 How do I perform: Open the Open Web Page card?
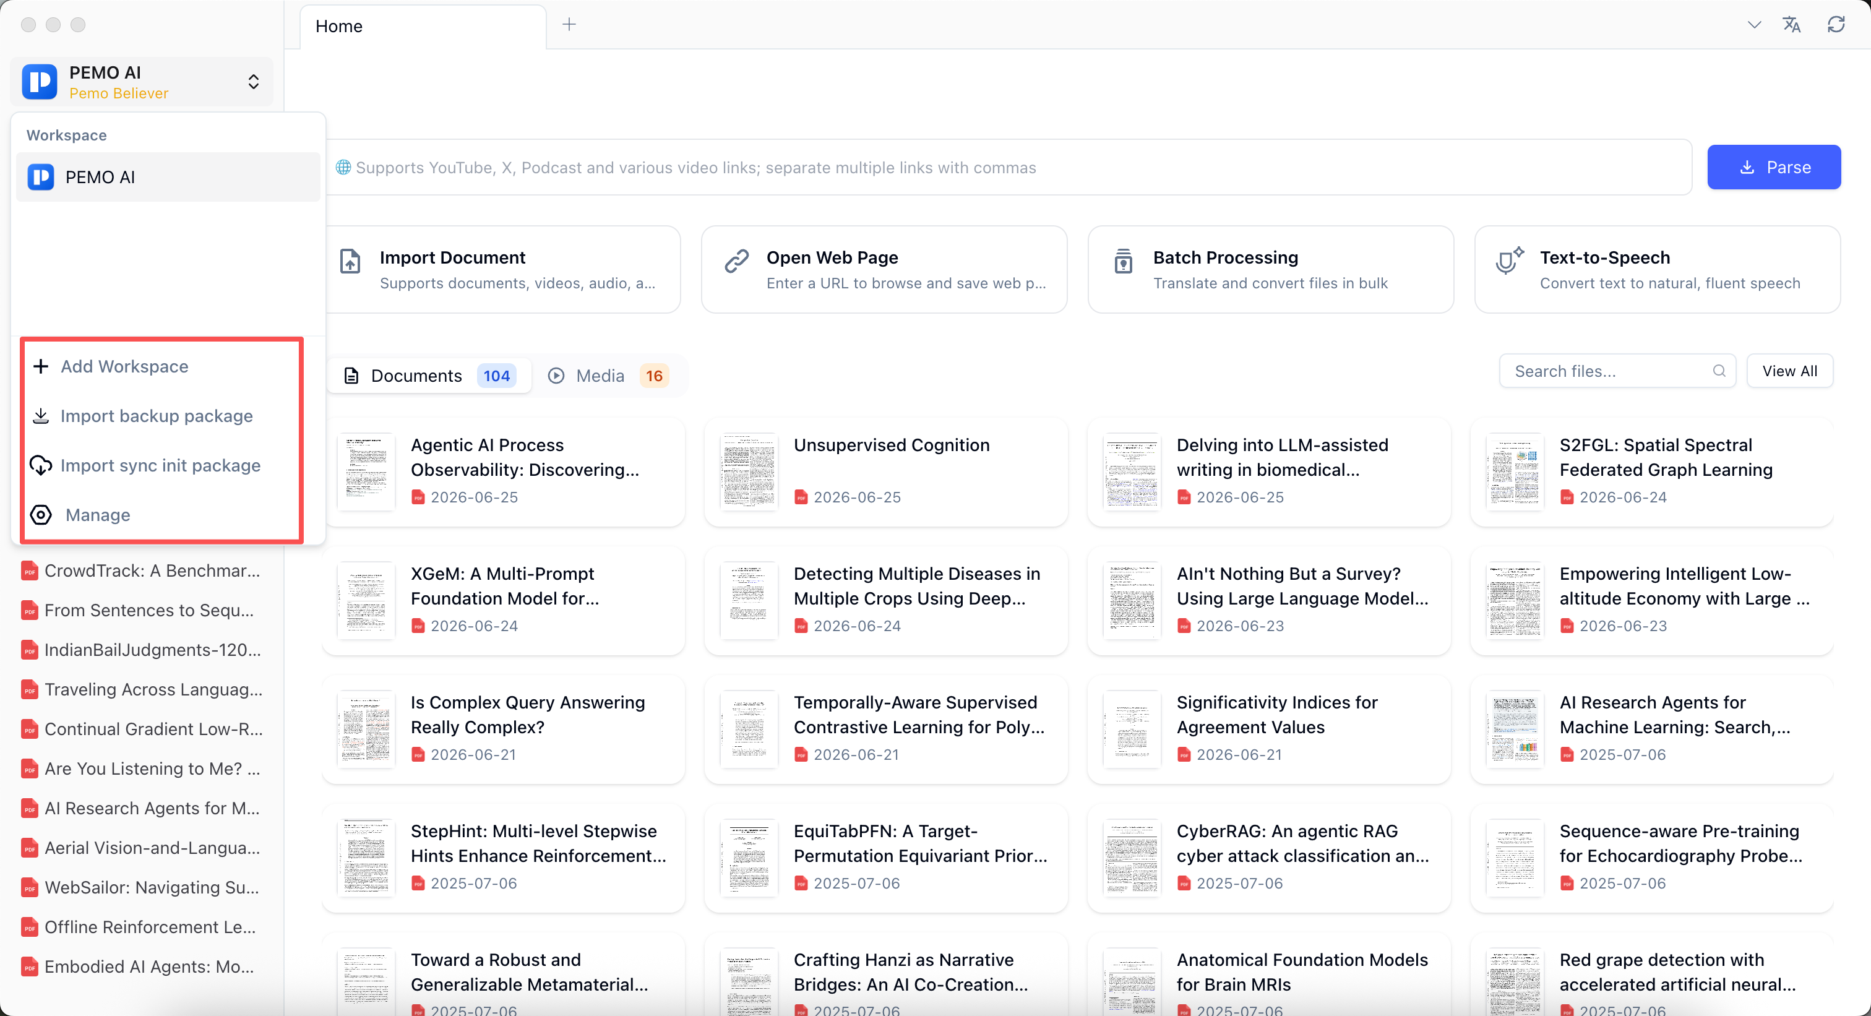click(884, 269)
